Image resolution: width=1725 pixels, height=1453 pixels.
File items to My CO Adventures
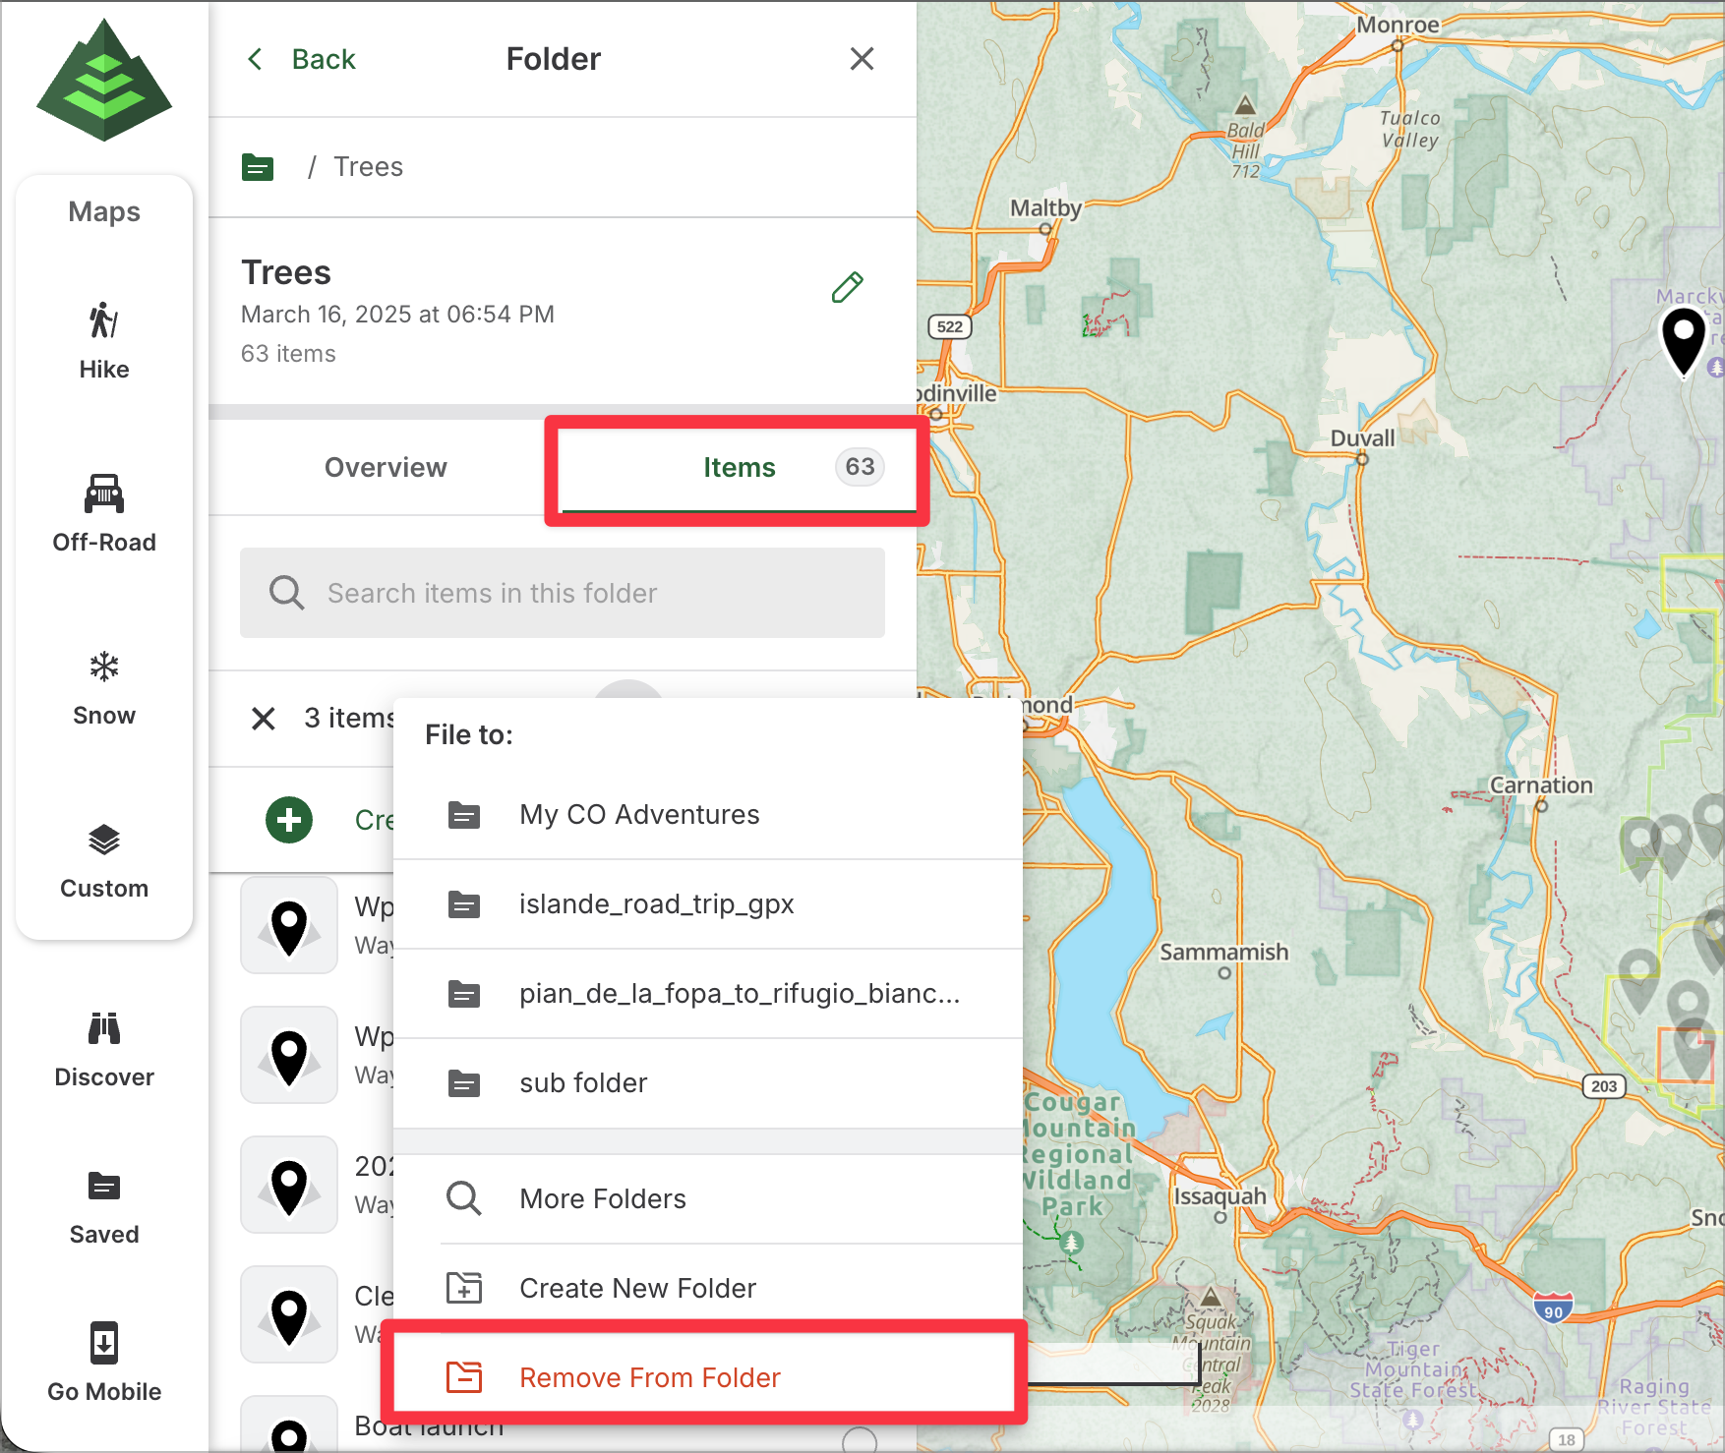(639, 815)
